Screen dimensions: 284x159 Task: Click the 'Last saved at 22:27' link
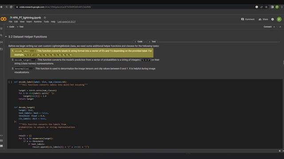(67, 22)
